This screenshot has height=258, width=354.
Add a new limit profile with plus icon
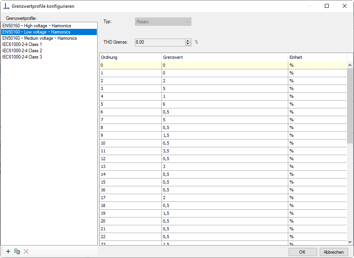point(8,251)
